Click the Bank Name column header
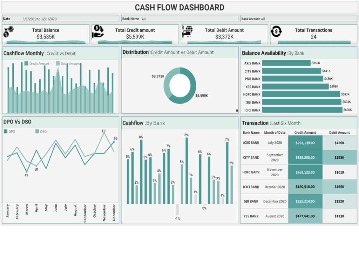Screen dimensions: 359x254 (x=251, y=133)
